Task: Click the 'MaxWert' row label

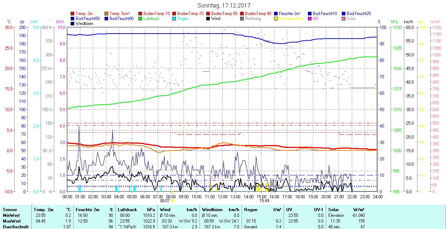Action: [x=12, y=221]
